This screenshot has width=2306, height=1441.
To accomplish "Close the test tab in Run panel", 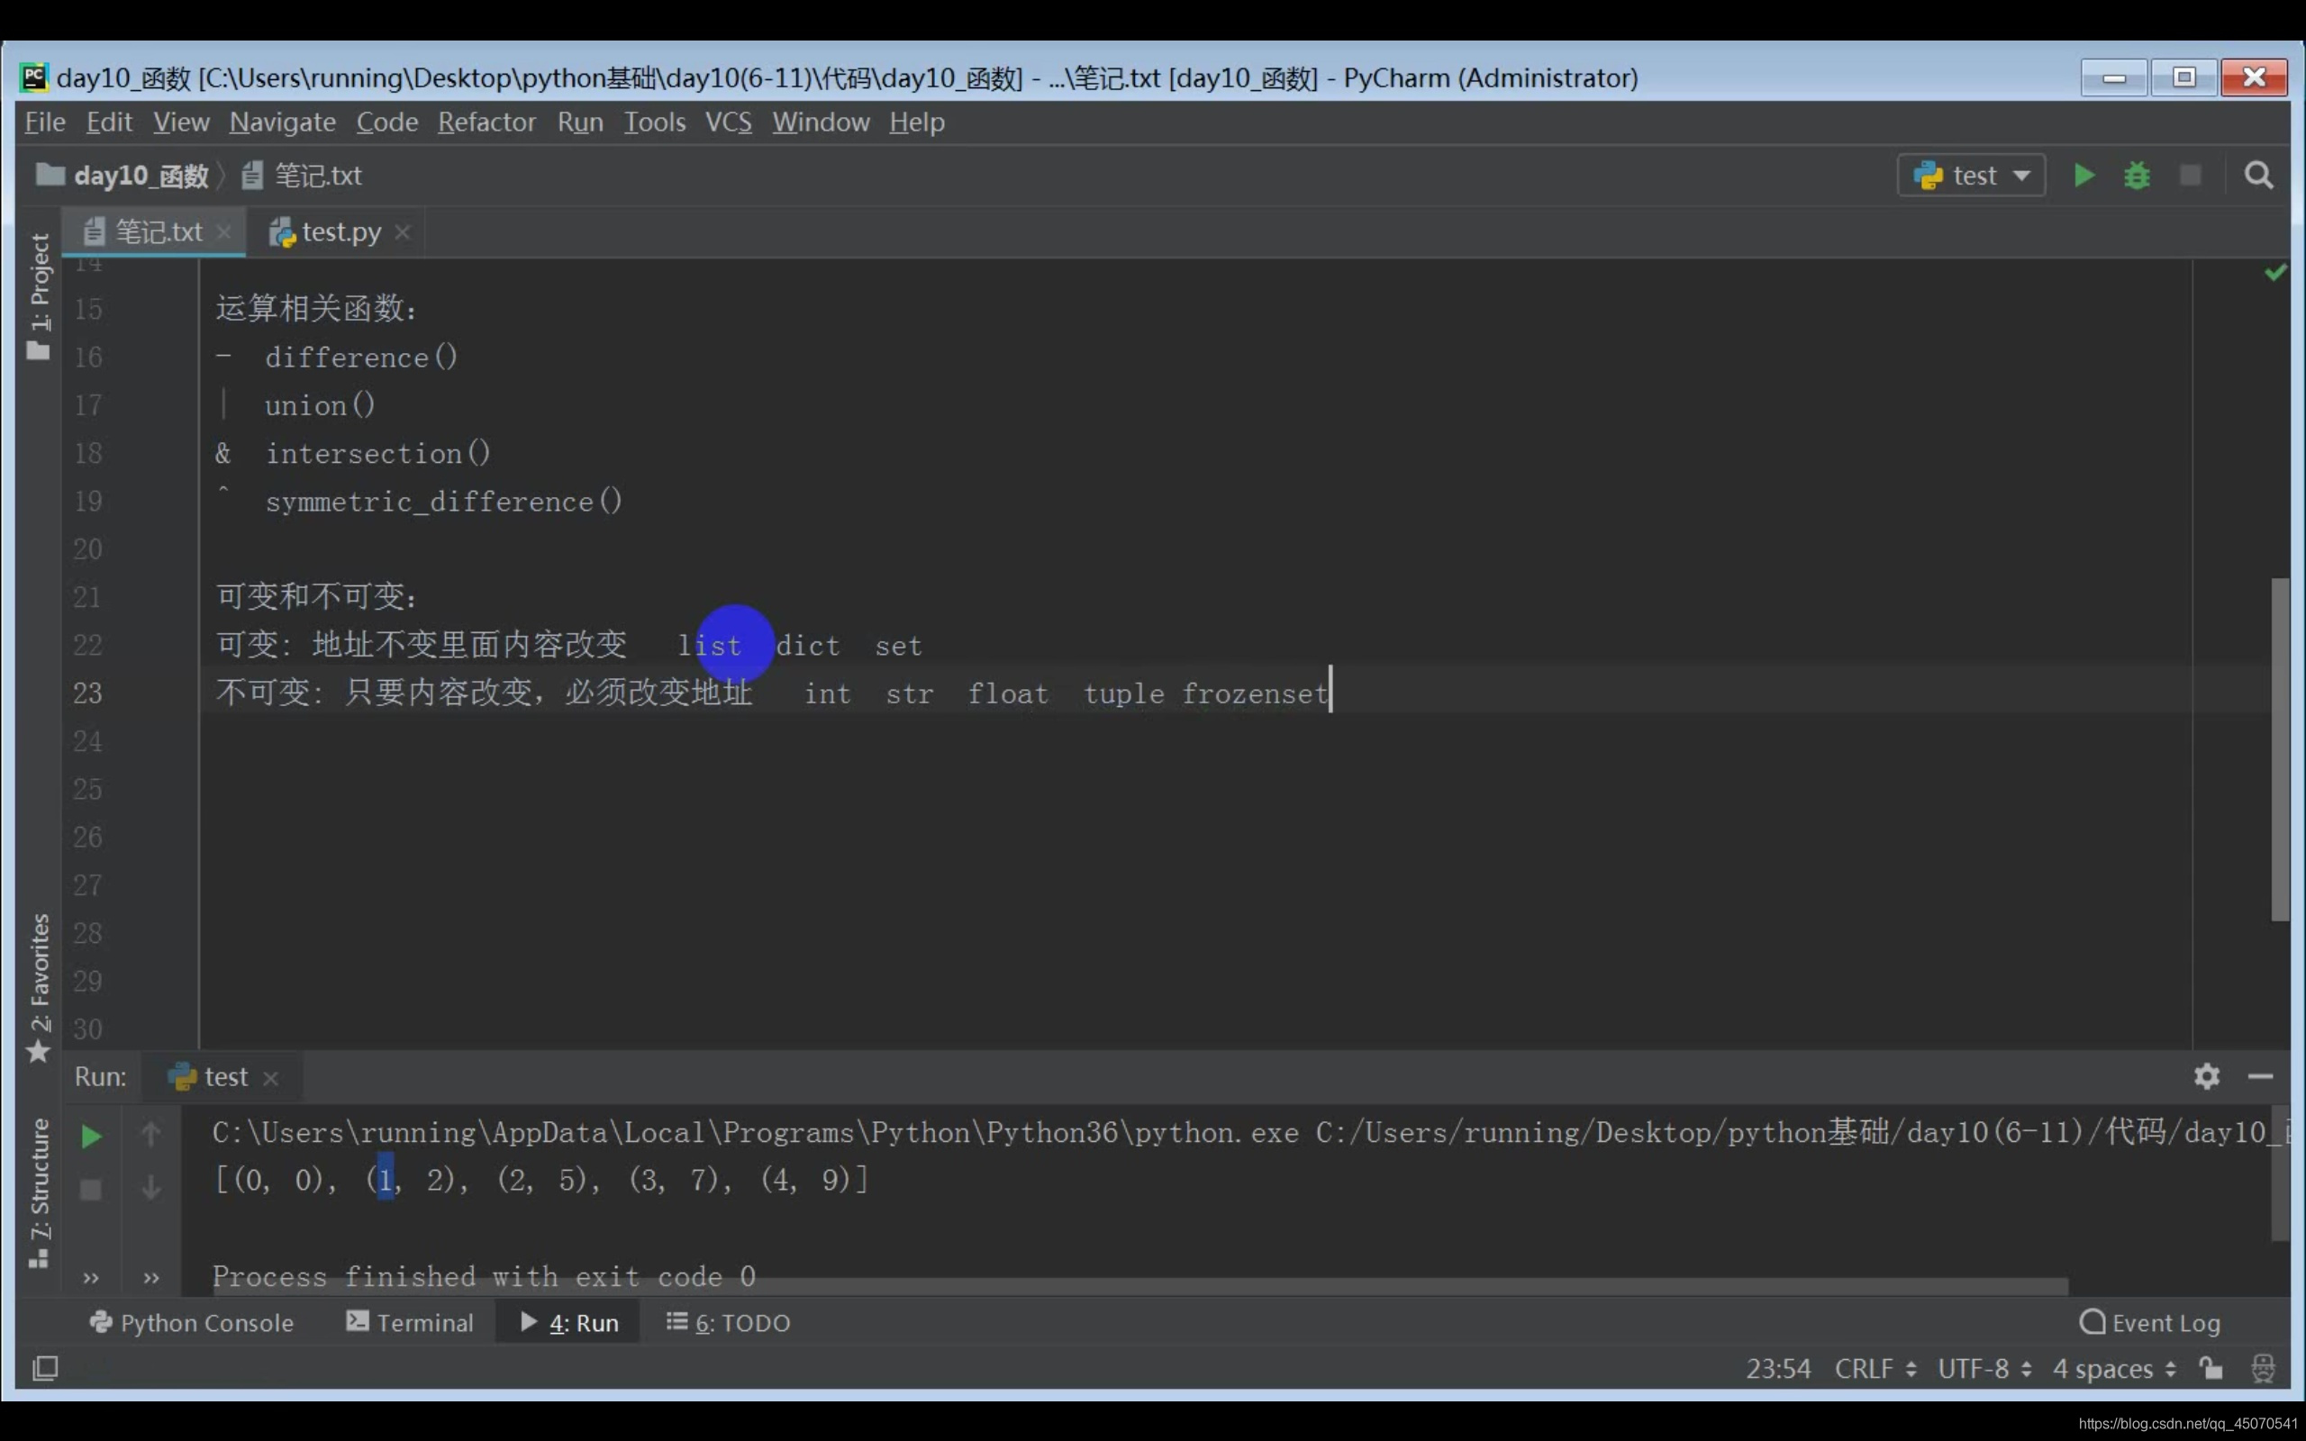I will point(270,1078).
